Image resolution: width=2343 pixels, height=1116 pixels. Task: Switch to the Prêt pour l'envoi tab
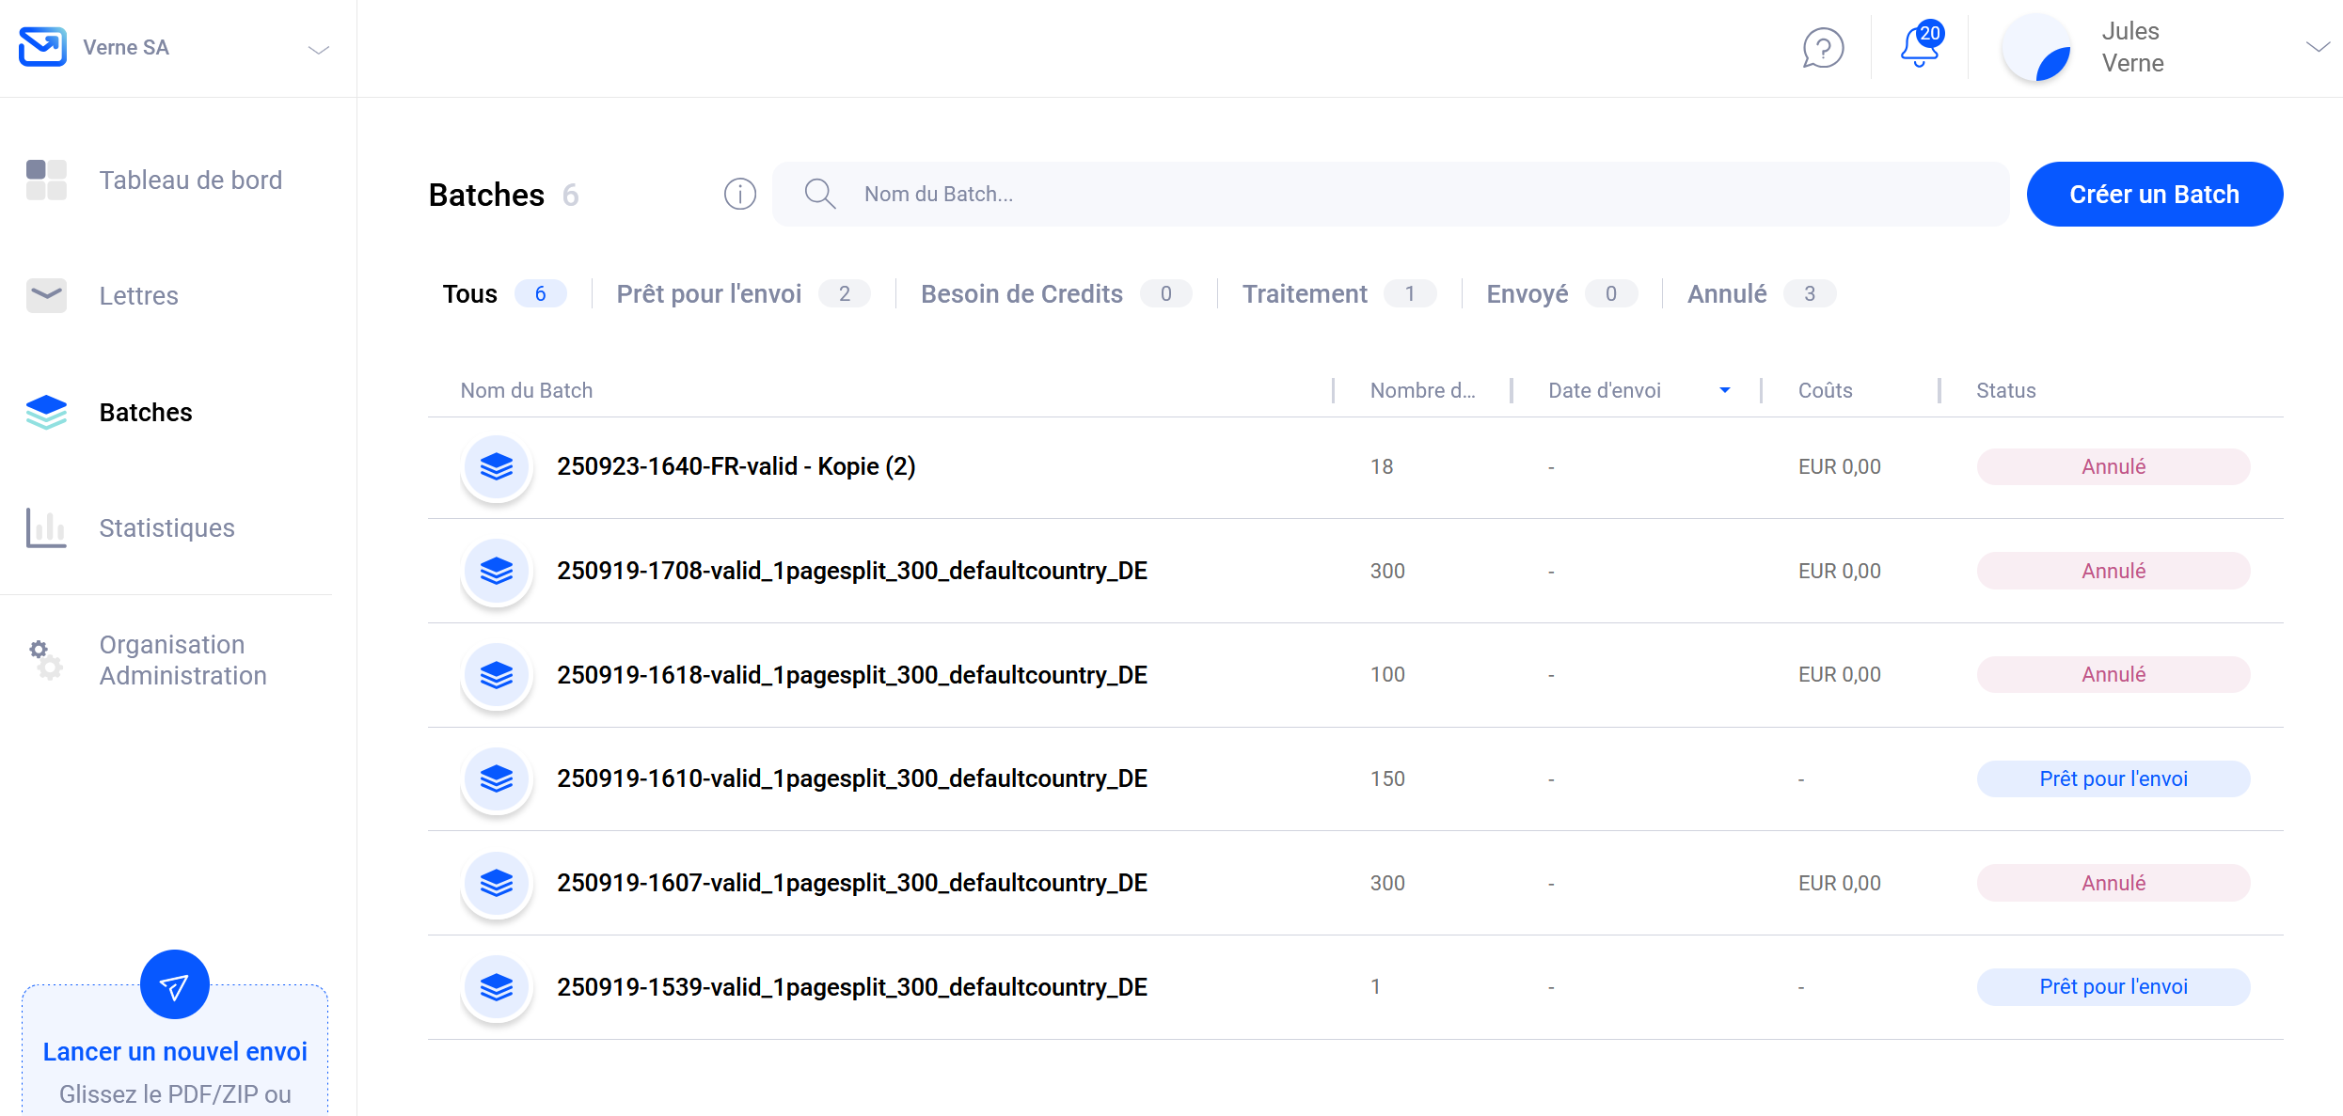[x=709, y=293]
